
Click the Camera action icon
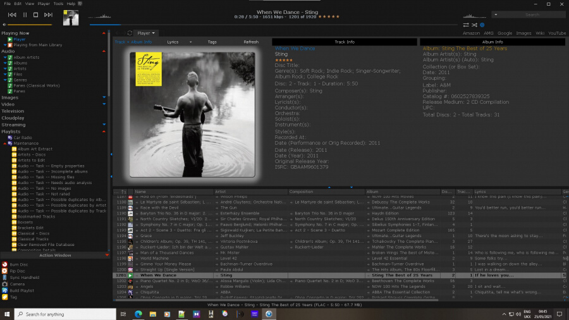(4, 284)
